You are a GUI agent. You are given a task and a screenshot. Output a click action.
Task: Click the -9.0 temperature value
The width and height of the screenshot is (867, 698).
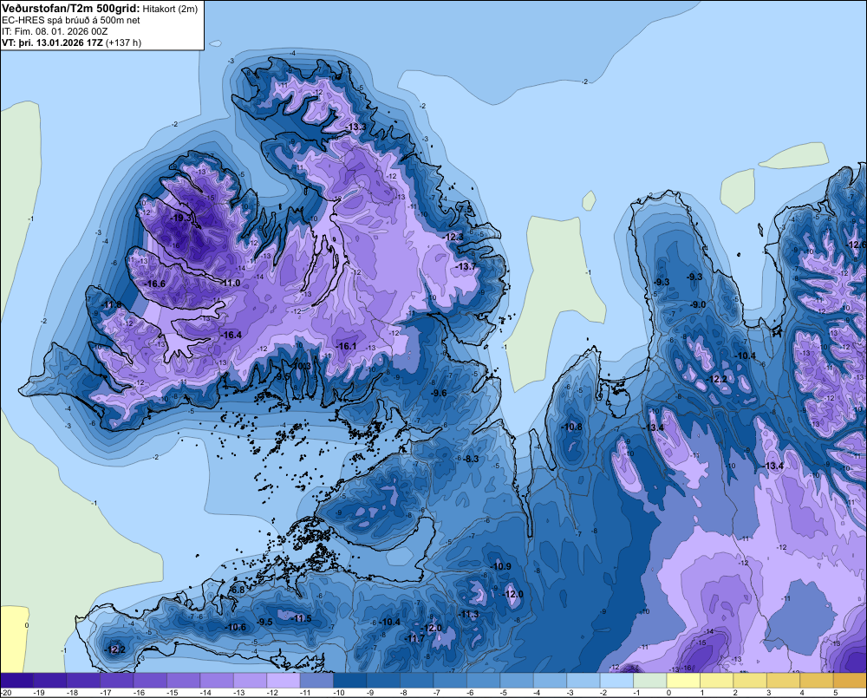698,304
